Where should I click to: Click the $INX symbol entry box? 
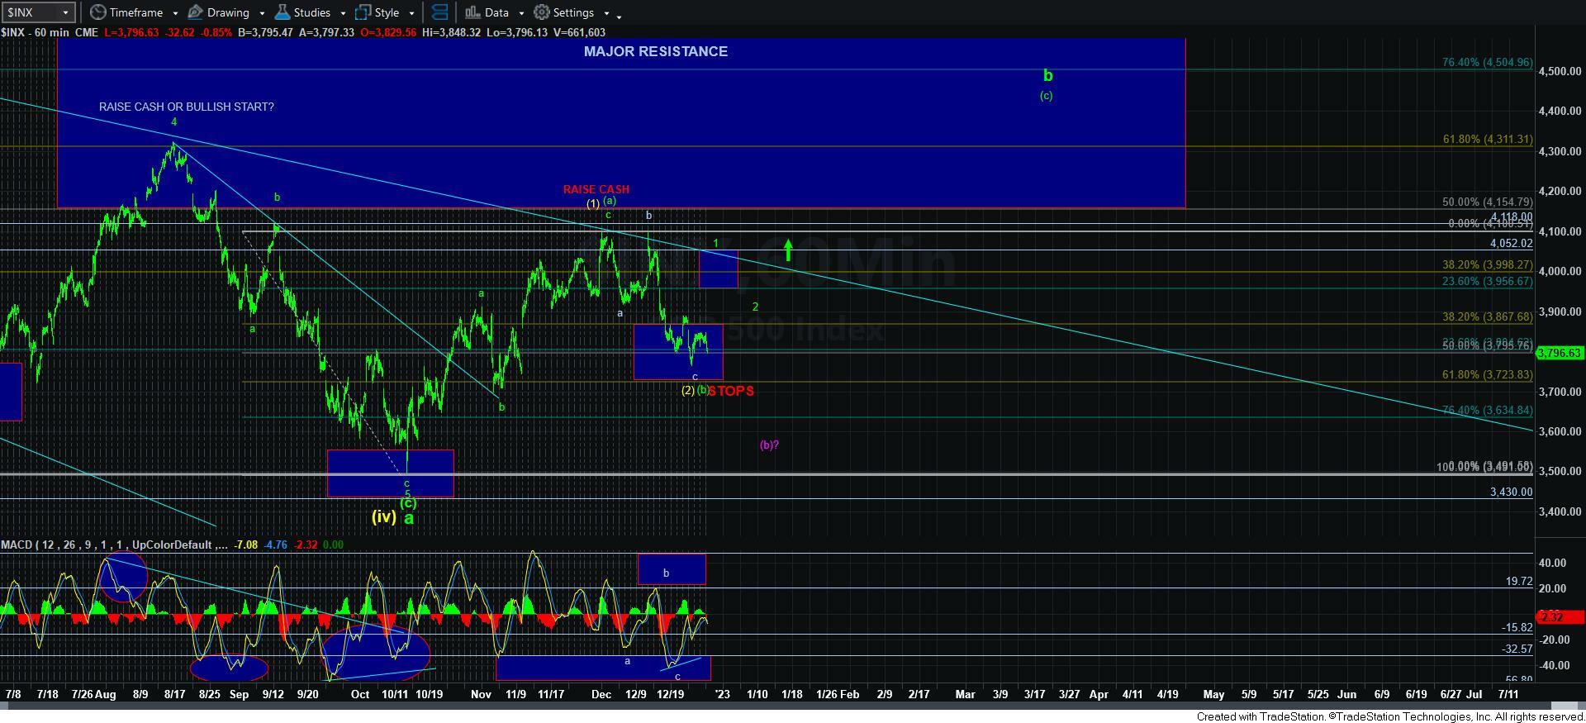[x=31, y=12]
